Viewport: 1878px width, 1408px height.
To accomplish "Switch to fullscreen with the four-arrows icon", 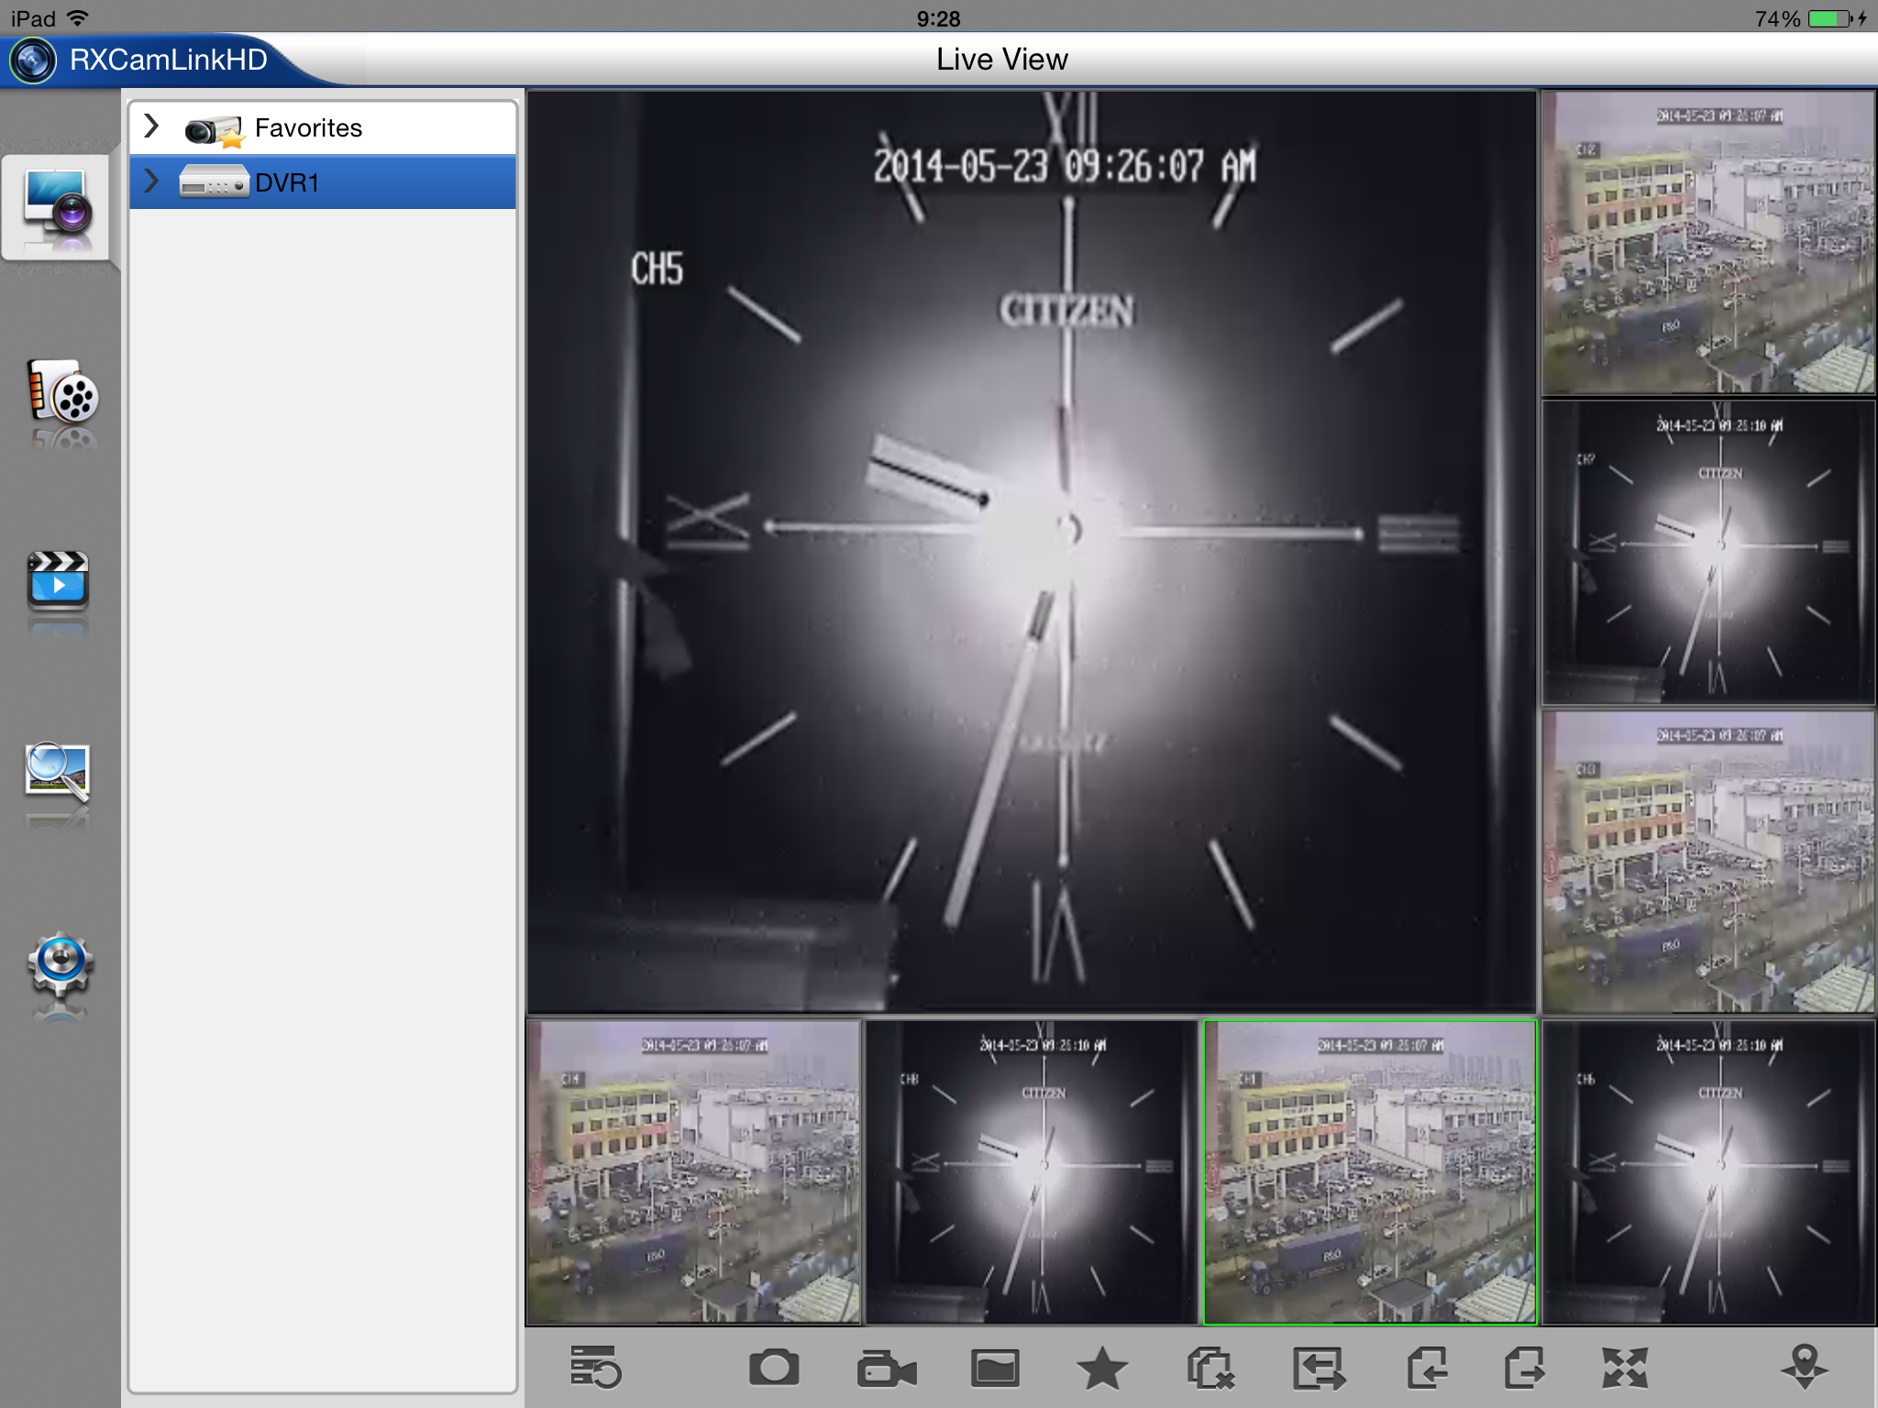I will tap(1624, 1369).
